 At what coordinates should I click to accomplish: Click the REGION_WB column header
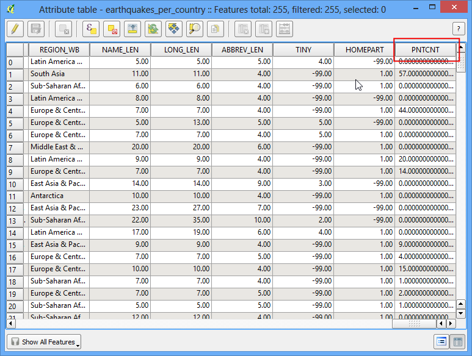pyautogui.click(x=59, y=49)
